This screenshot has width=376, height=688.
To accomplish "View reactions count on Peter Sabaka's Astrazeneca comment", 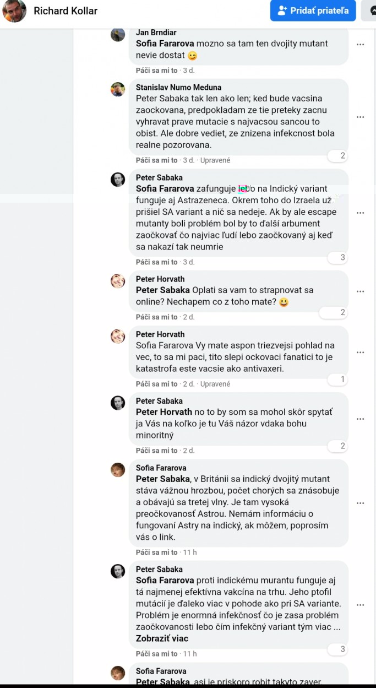I will coord(337,257).
